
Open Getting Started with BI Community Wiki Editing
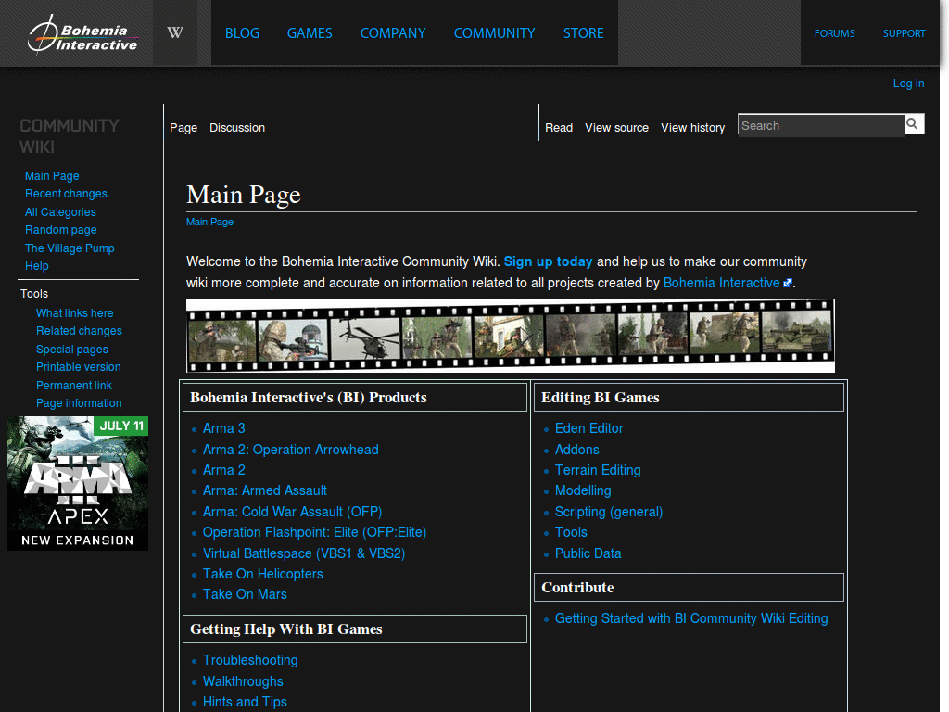(x=691, y=618)
